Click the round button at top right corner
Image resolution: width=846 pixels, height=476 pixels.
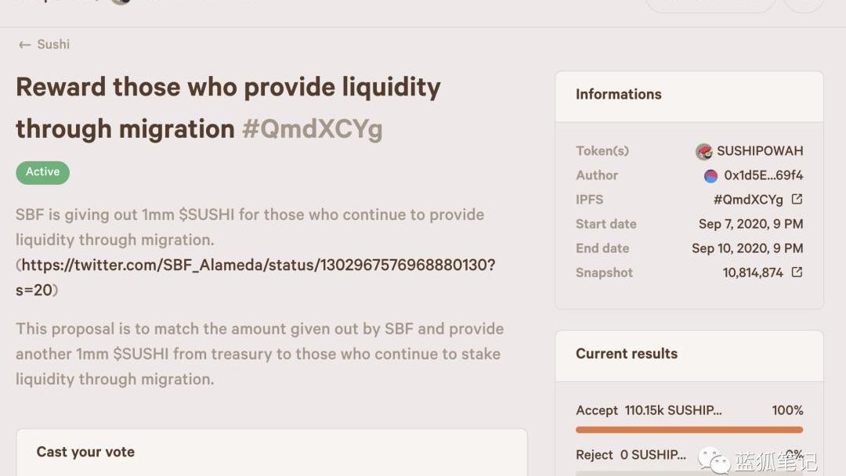tap(803, 3)
